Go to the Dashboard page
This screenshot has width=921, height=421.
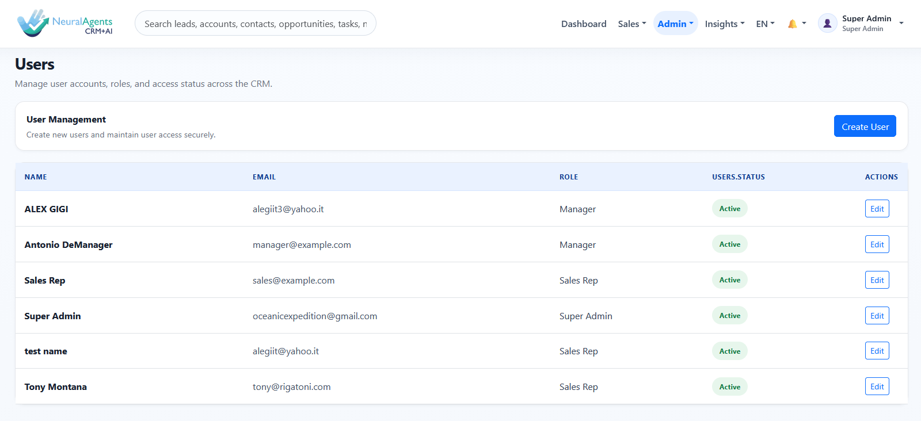click(584, 24)
